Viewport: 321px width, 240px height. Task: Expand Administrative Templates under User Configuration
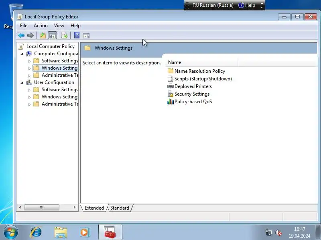(29, 104)
